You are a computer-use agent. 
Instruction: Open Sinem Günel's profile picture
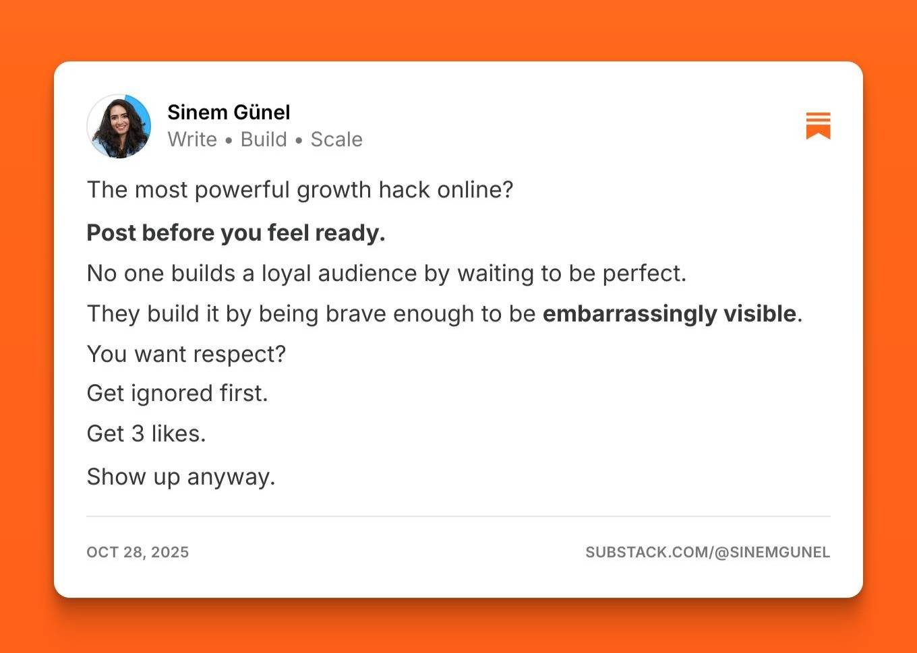coord(119,126)
